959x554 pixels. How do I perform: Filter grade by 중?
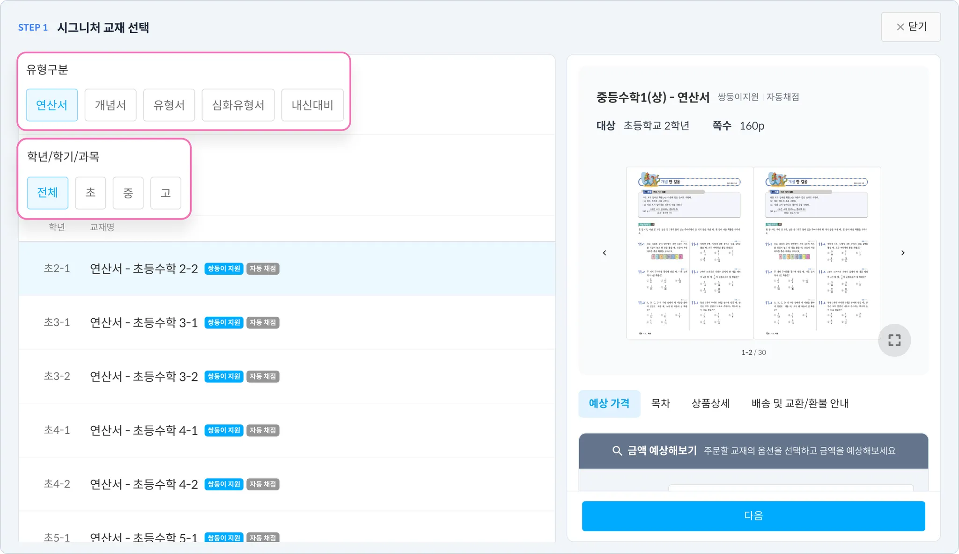[x=128, y=193]
